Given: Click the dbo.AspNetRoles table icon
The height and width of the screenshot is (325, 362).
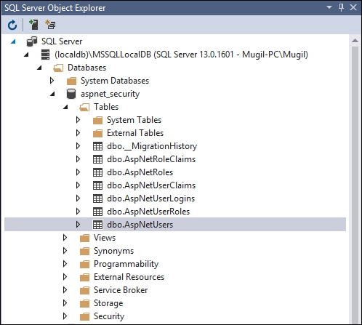Looking at the screenshot, I should coord(97,172).
